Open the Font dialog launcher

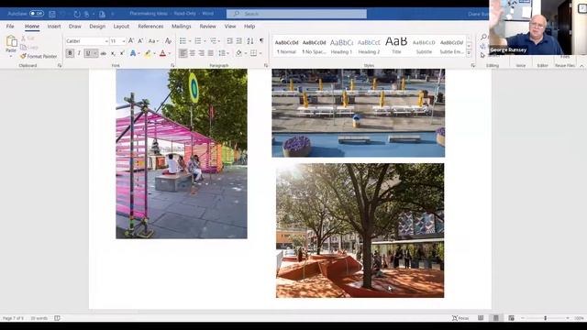[x=172, y=65]
